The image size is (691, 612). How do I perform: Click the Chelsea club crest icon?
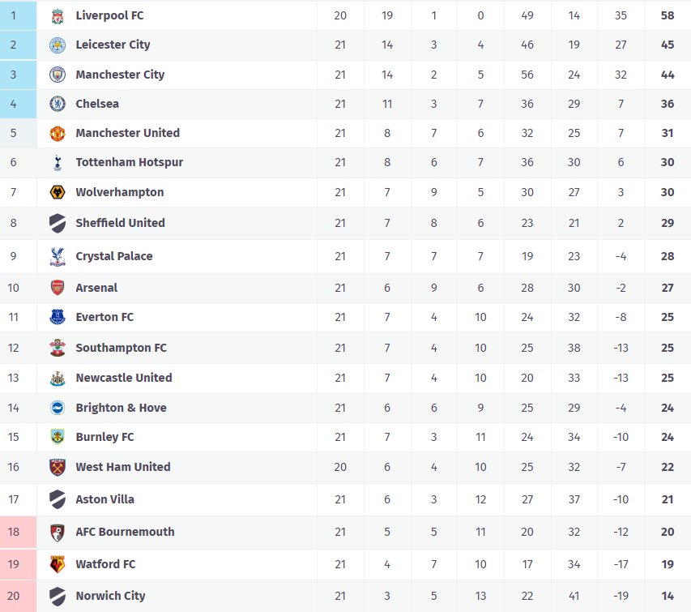click(57, 104)
